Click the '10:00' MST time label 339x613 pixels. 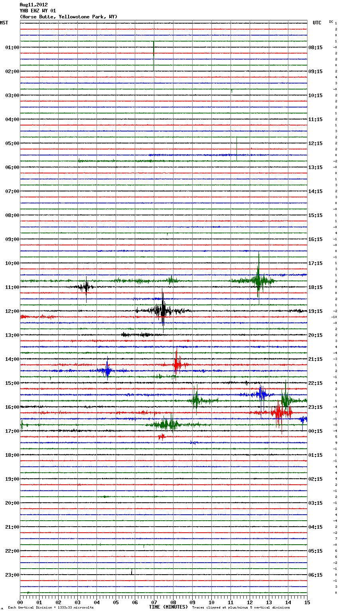(12, 263)
